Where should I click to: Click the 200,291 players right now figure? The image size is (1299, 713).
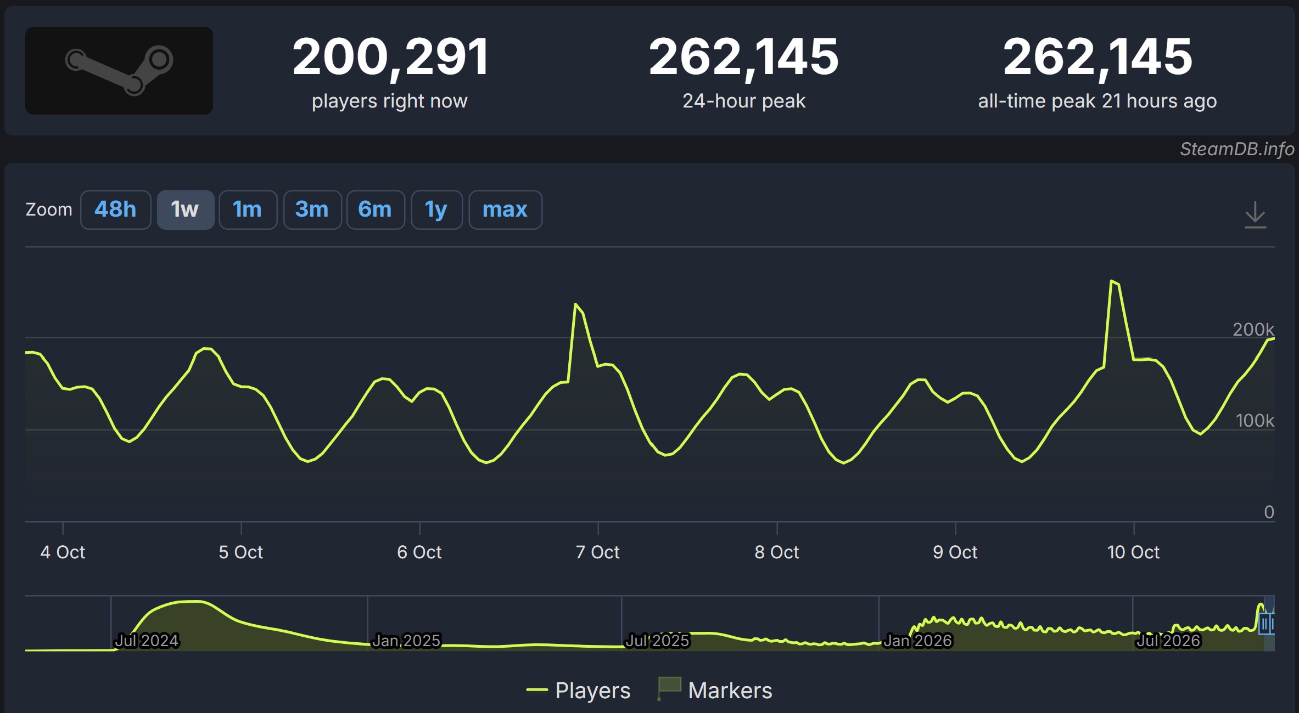(390, 56)
